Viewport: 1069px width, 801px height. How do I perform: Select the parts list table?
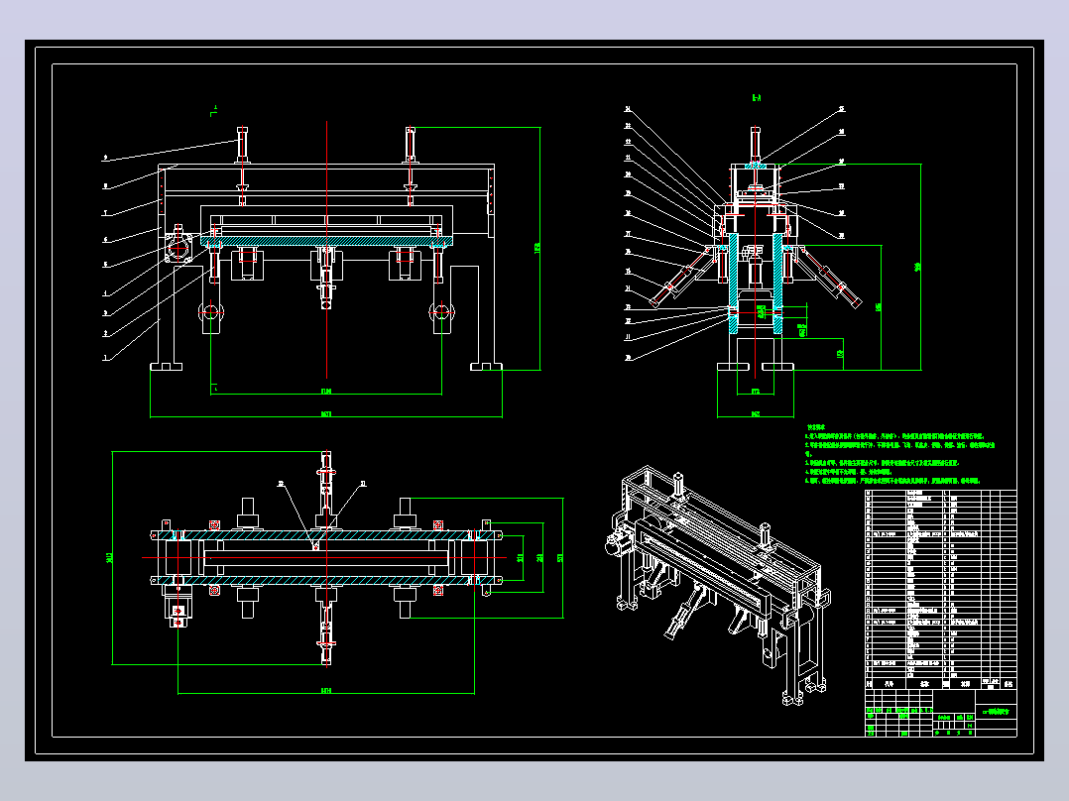(x=941, y=590)
